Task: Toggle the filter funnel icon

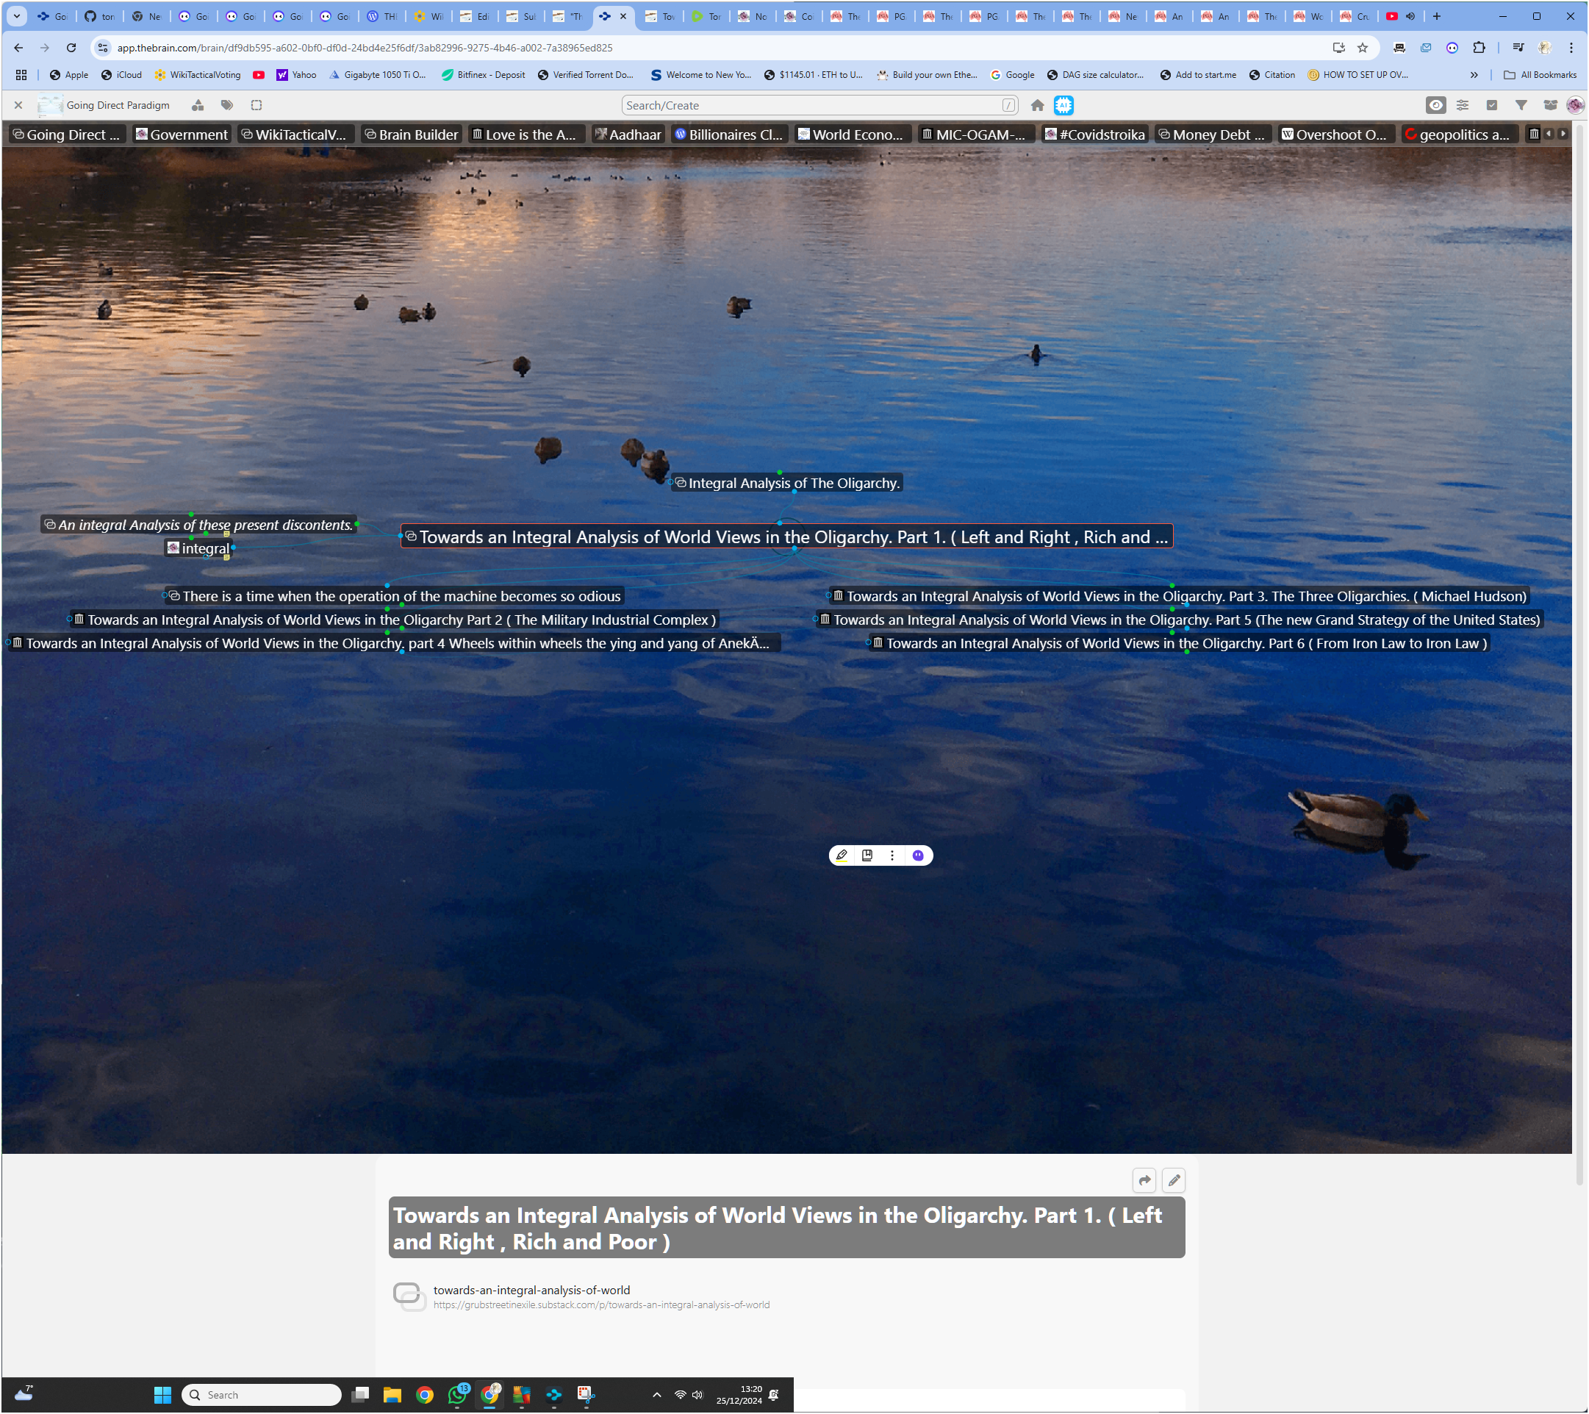Action: [1521, 105]
